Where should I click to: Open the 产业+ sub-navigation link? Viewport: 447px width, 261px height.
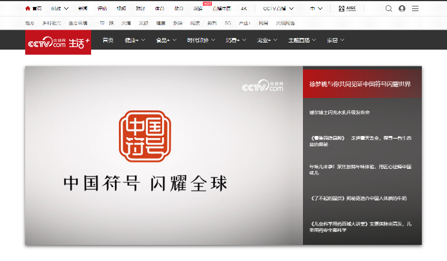[245, 23]
